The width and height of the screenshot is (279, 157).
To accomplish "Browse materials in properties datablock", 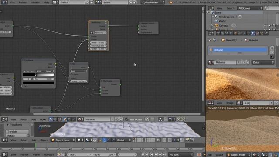I will 211,62.
